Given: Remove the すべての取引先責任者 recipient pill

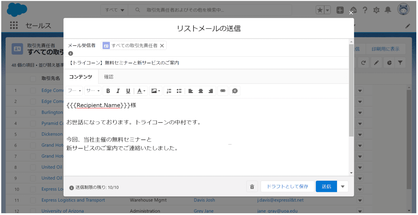Looking at the screenshot, I should click(x=162, y=46).
